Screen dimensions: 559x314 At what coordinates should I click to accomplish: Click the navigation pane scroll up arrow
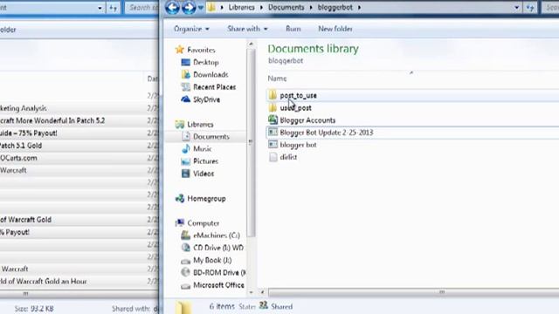(x=251, y=44)
